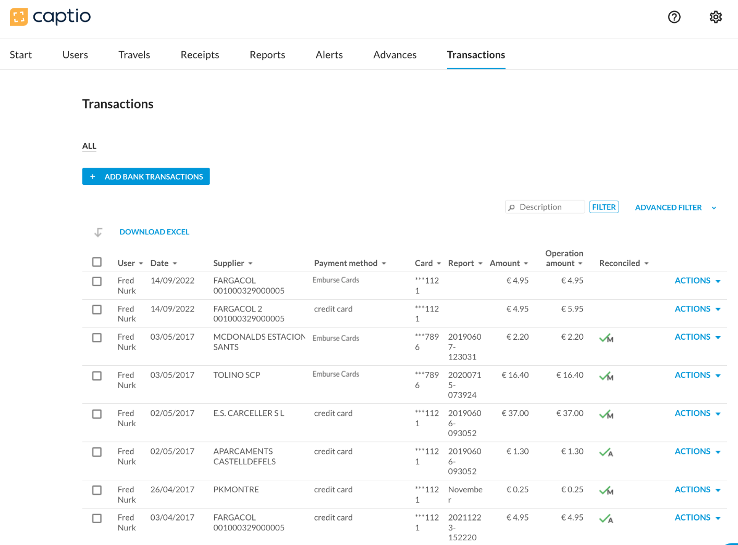Open the help question mark icon

[674, 17]
